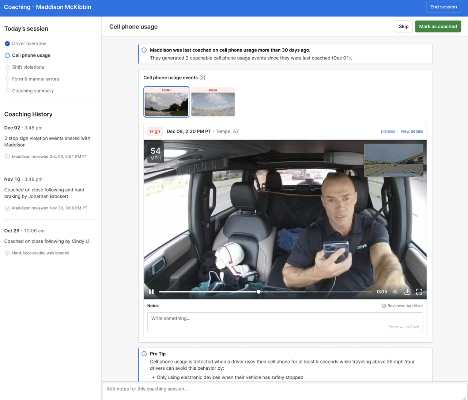Select the Shift violations step
Viewport: 468px width, 400px height.
[x=28, y=67]
